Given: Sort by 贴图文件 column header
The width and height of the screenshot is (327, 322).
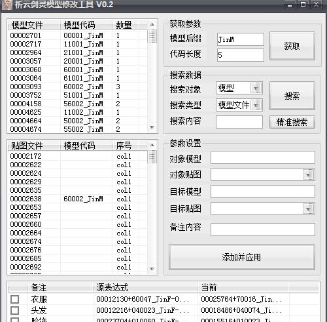Looking at the screenshot, I should point(34,146).
